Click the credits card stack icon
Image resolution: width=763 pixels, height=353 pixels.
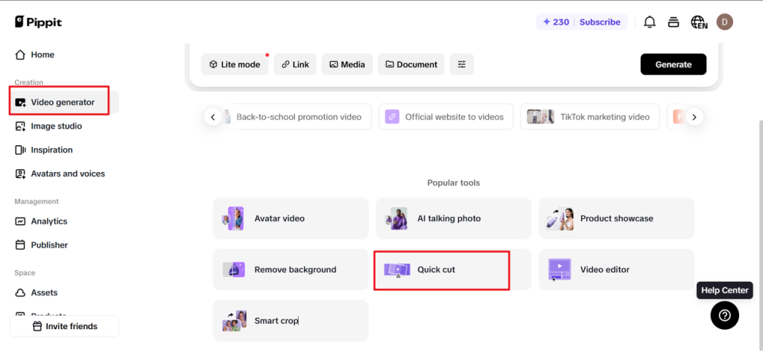coord(674,22)
